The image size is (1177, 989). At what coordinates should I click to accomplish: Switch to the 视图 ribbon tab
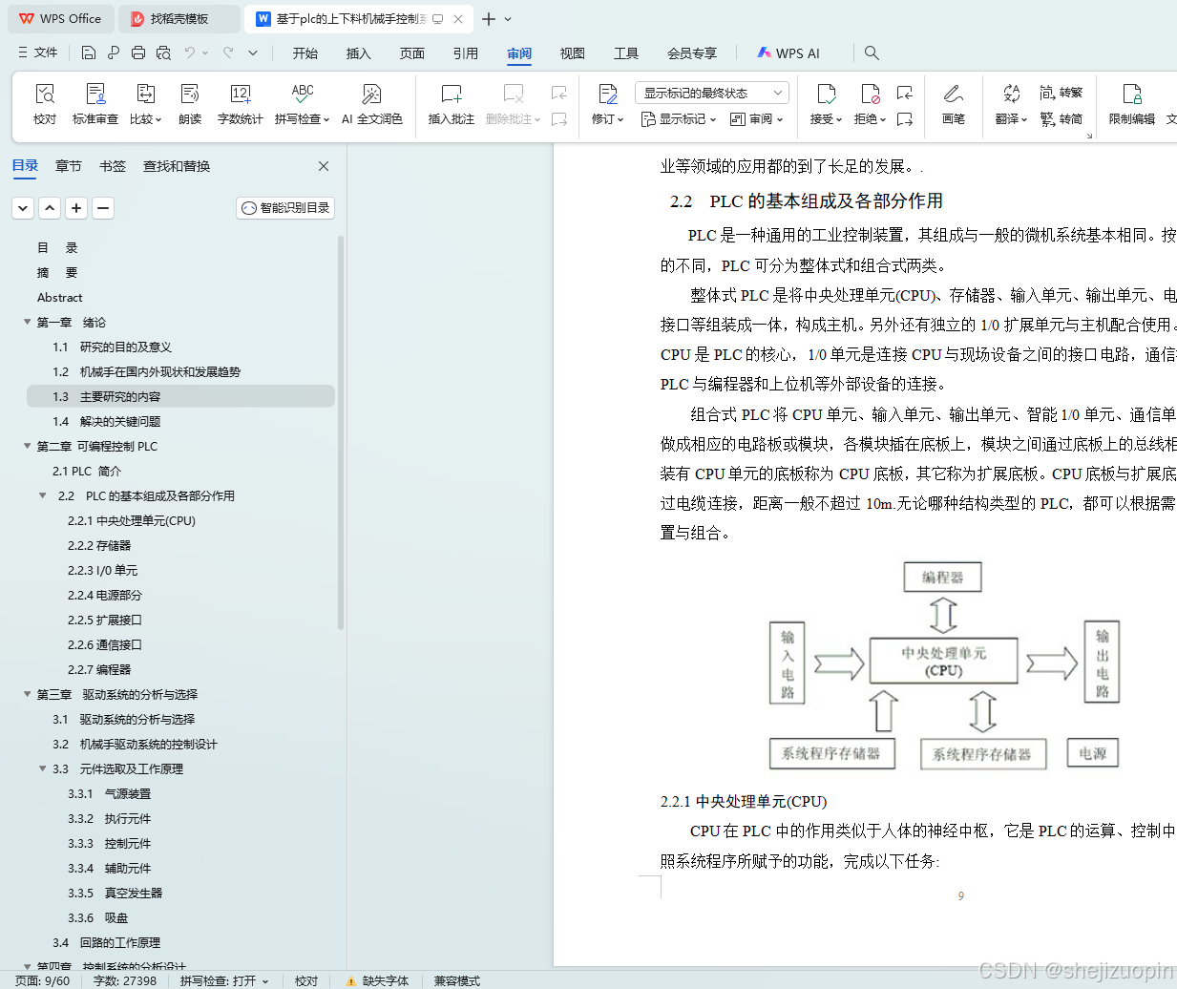pyautogui.click(x=573, y=53)
